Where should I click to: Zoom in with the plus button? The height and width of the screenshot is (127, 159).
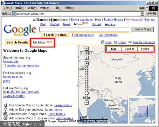tap(86, 63)
